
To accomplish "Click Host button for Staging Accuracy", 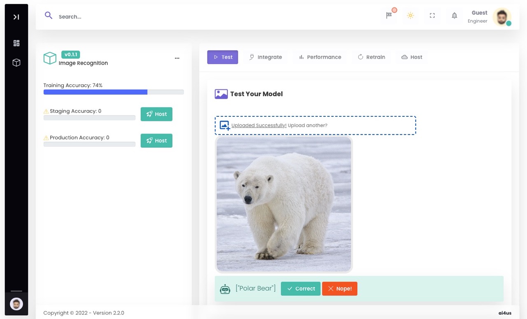I will click(x=156, y=114).
